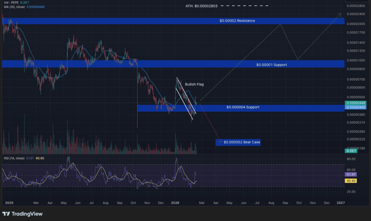
Task: Click the blue 0.00000440 MA price tag
Action: 356,107
